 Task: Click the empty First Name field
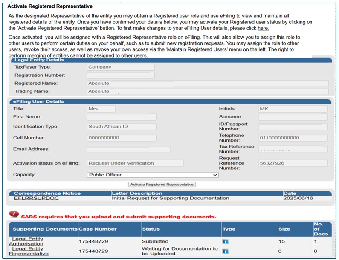[122, 117]
